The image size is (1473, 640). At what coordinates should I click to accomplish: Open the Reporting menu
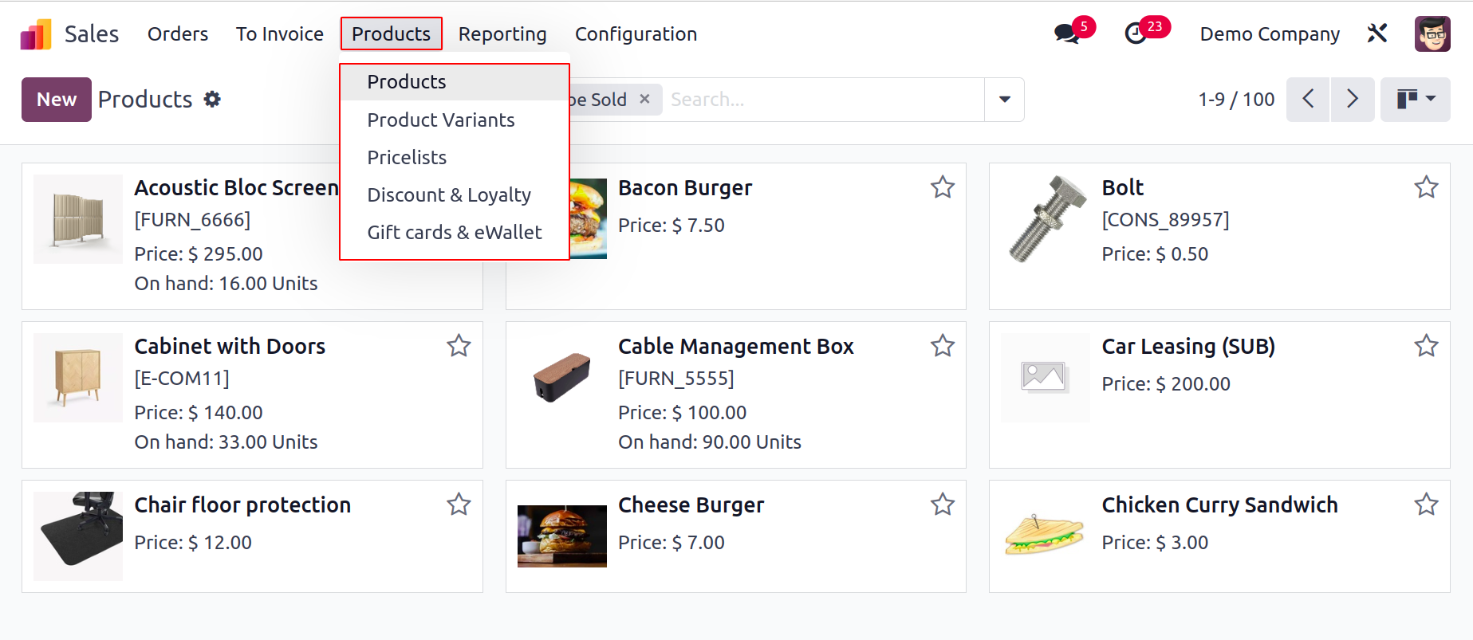pos(502,34)
